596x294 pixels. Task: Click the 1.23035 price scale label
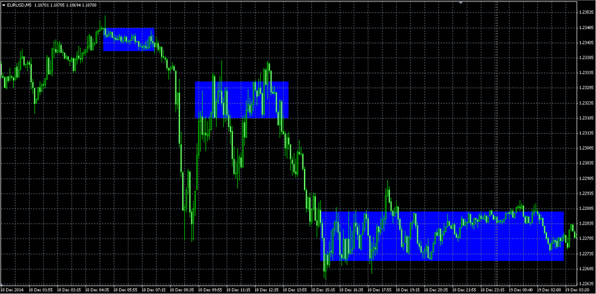[585, 164]
